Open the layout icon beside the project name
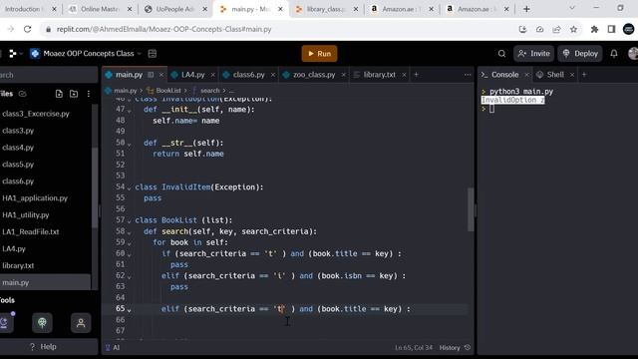The image size is (638, 359). 153,54
